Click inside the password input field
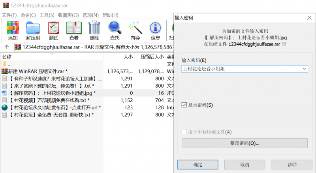Screen dimensions: 316x173 (240, 69)
